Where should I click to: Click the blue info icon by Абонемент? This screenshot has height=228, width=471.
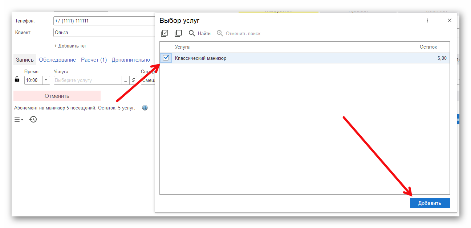click(x=145, y=108)
